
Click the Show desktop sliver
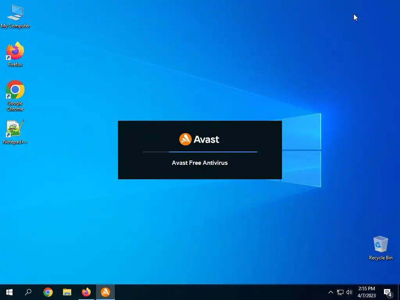[399, 292]
